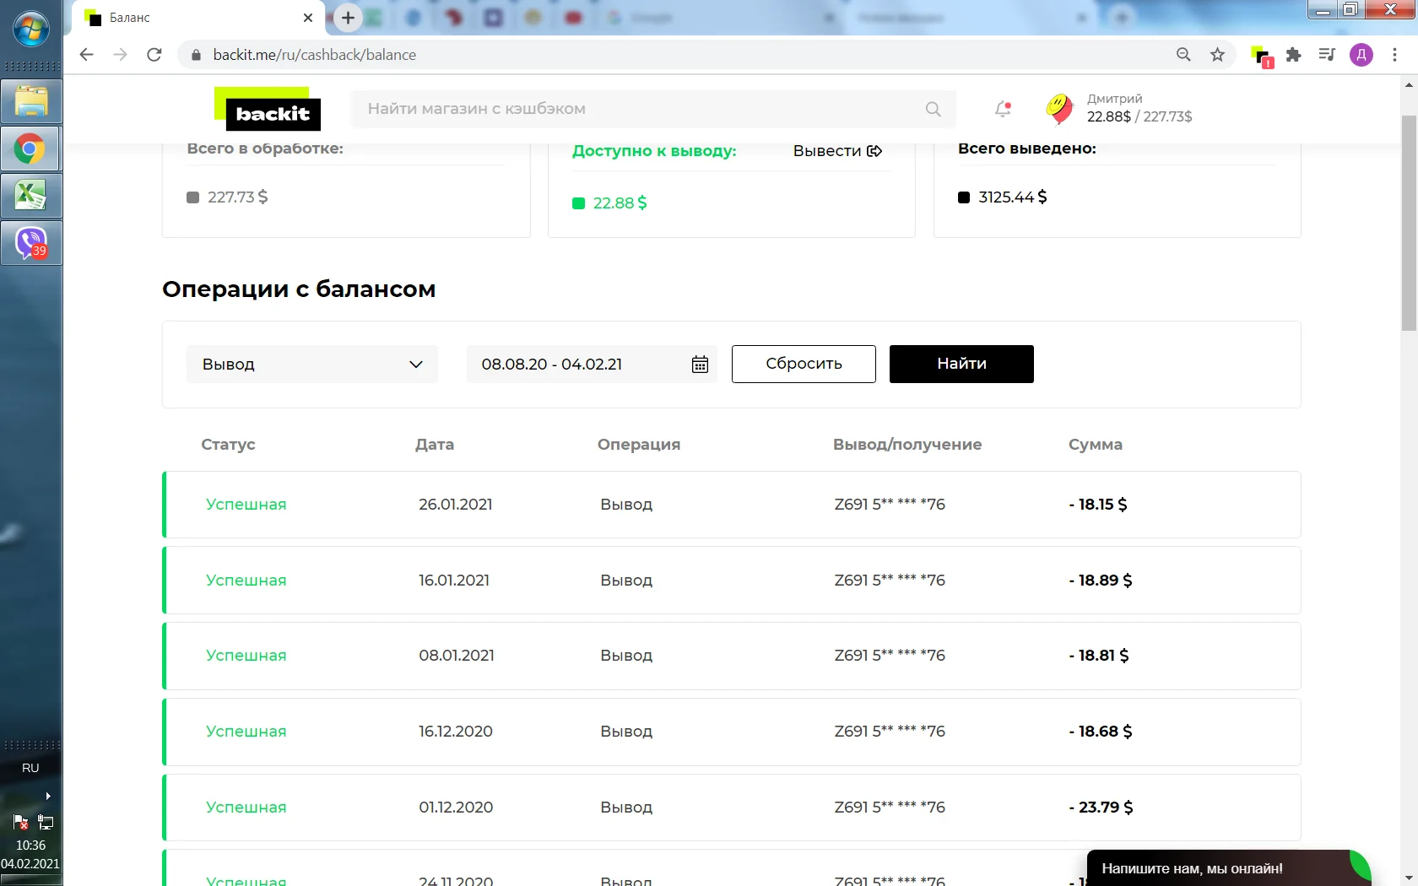Open Viber from the taskbar

tap(31, 244)
